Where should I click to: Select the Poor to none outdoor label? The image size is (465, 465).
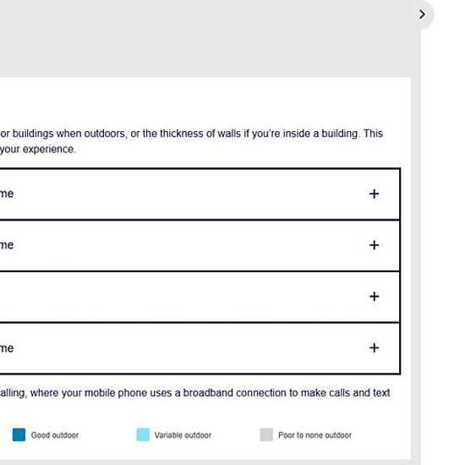pos(315,435)
